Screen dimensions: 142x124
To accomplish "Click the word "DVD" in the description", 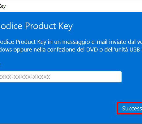I will [92, 50].
